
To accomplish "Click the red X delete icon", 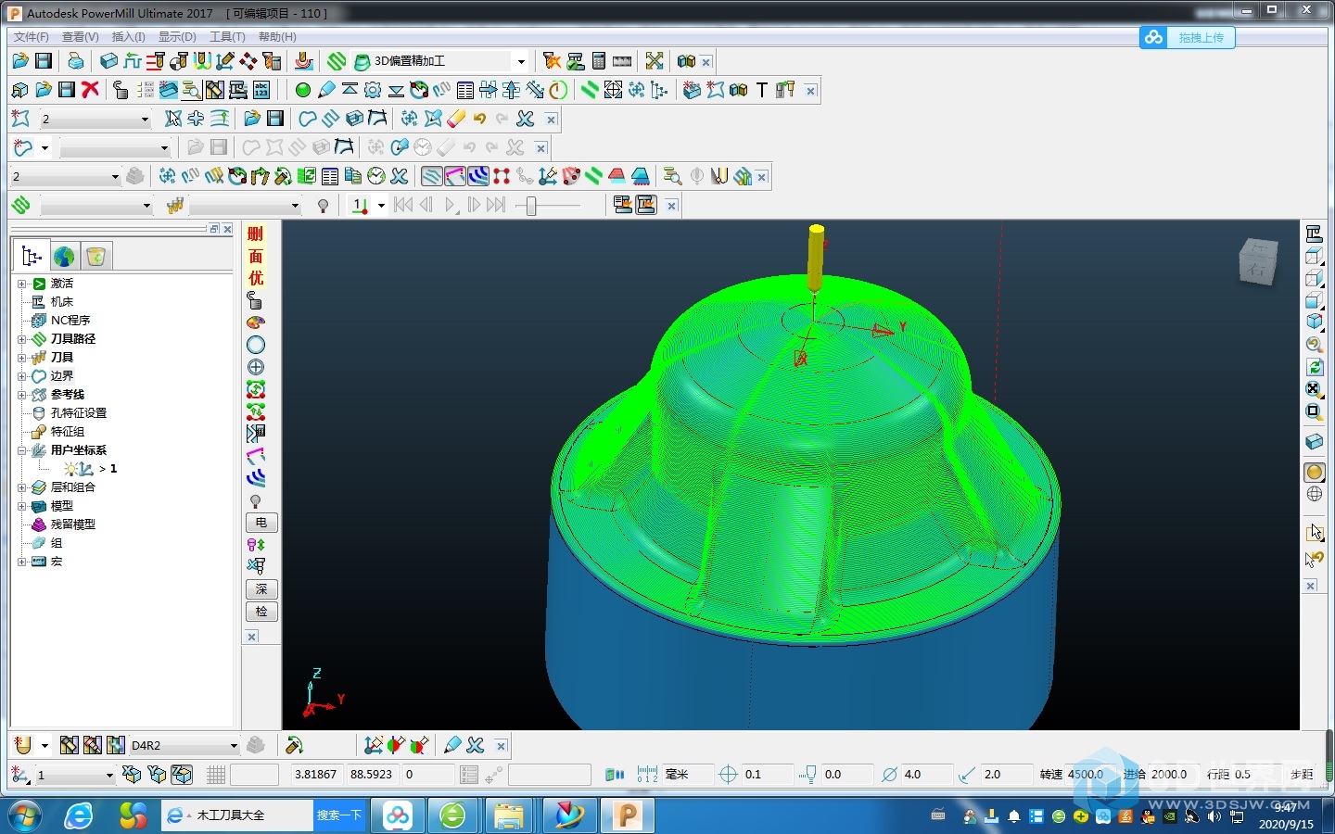I will click(90, 90).
